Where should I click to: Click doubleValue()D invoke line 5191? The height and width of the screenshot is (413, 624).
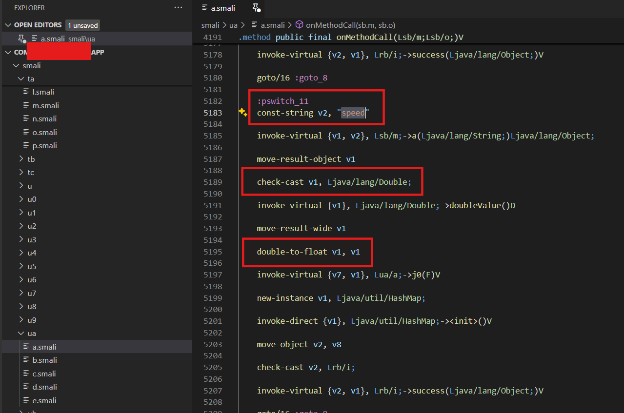[x=386, y=205]
